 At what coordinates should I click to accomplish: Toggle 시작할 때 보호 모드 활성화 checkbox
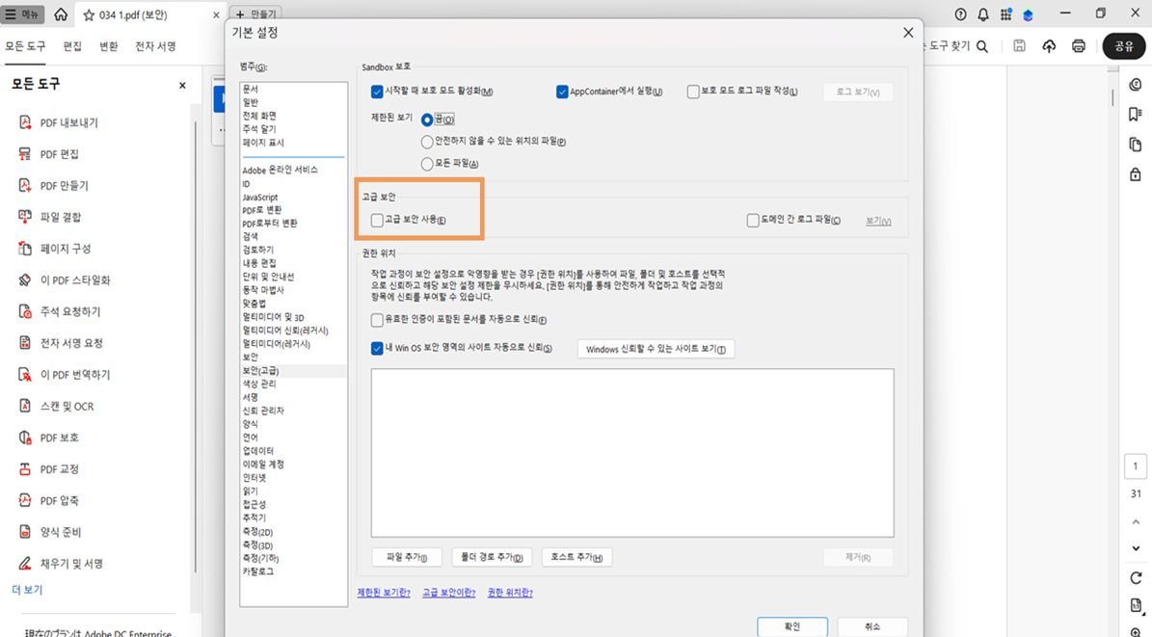[x=377, y=92]
